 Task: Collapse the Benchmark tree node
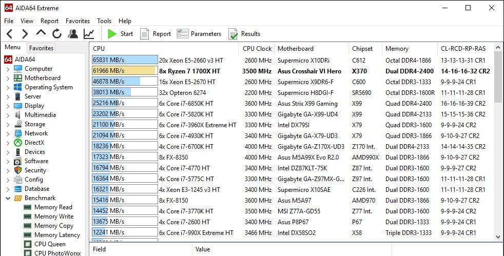[8, 198]
